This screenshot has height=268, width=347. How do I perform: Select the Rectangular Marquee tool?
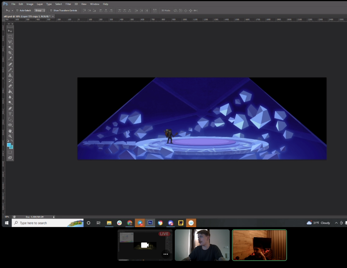[10, 36]
